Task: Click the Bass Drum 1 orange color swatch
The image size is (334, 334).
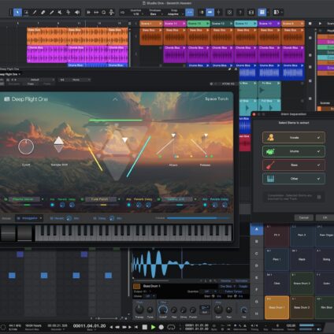Action: coord(137,286)
